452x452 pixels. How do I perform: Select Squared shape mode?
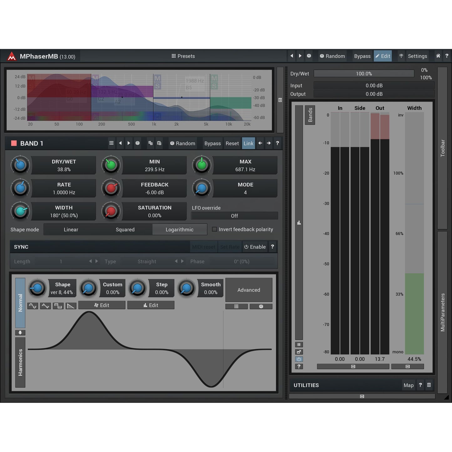[x=125, y=230]
